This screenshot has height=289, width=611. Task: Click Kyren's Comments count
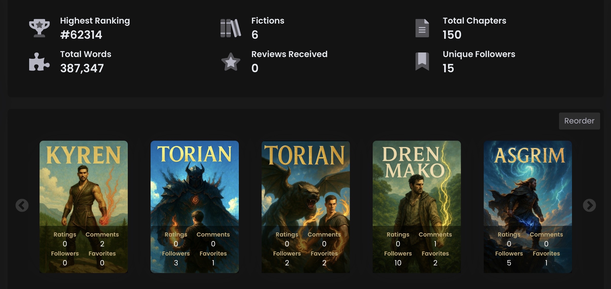tap(102, 244)
